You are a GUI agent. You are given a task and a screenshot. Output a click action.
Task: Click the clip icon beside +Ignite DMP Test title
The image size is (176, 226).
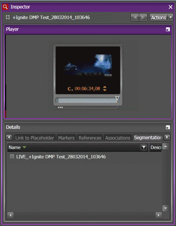point(8,17)
